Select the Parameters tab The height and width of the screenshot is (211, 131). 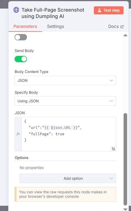(x=25, y=27)
